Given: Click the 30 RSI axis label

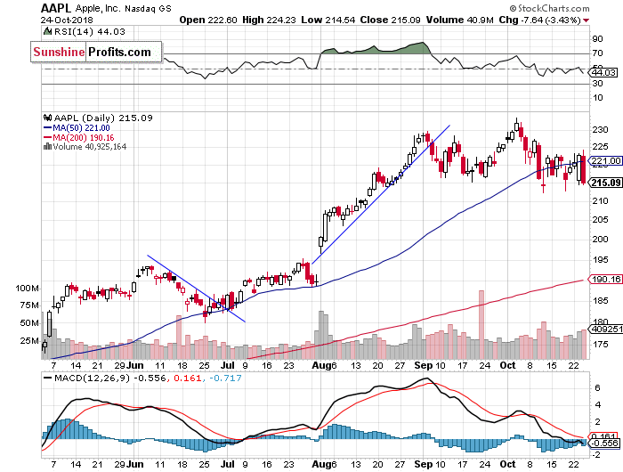Looking at the screenshot, I should pyautogui.click(x=597, y=84).
